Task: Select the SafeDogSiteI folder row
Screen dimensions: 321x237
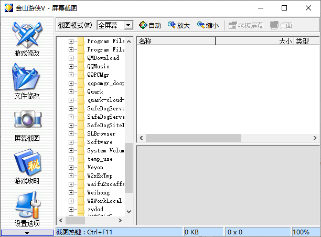Action: pyautogui.click(x=106, y=125)
